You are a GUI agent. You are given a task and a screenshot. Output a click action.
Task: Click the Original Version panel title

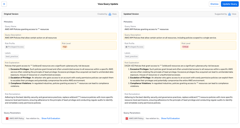pyautogui.click(x=11, y=14)
